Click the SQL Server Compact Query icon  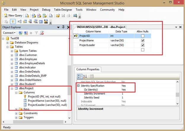pos(51,16)
